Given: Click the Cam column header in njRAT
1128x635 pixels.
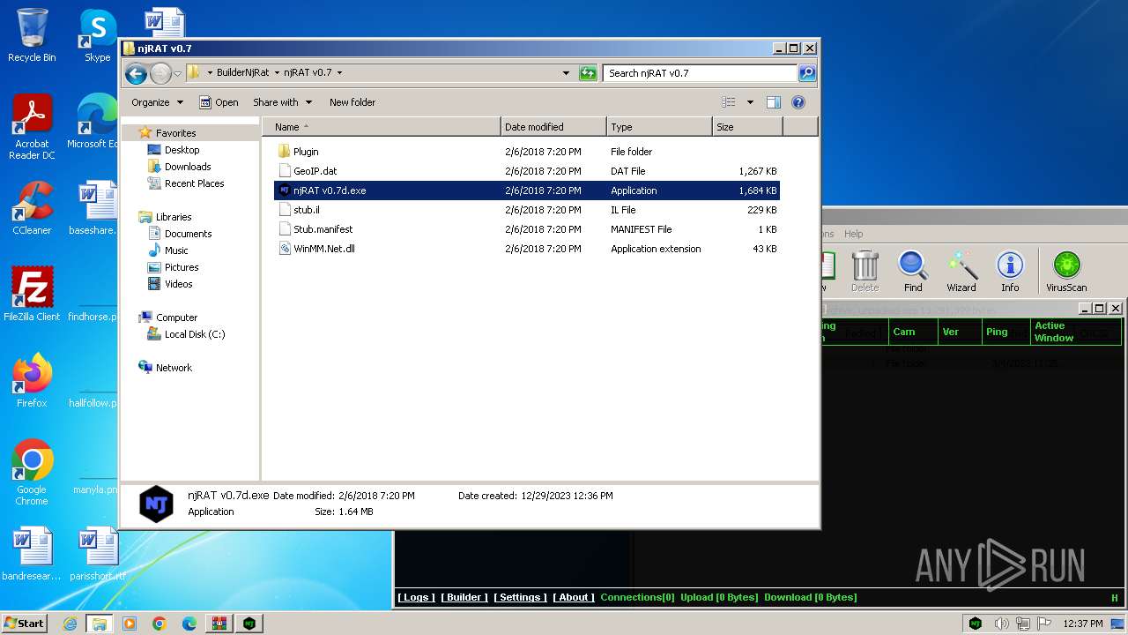Looking at the screenshot, I should point(911,332).
